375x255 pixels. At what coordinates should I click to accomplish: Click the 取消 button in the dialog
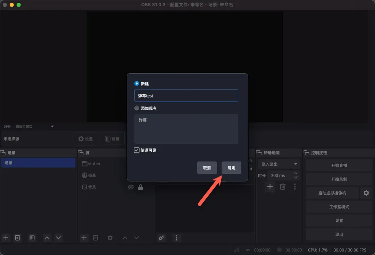207,168
